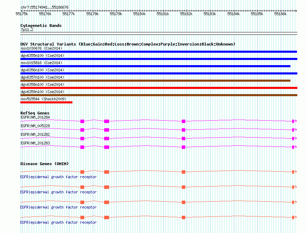The width and height of the screenshot is (307, 233).
Task: Click the 55177k ruler label
Action: pos(69,14)
